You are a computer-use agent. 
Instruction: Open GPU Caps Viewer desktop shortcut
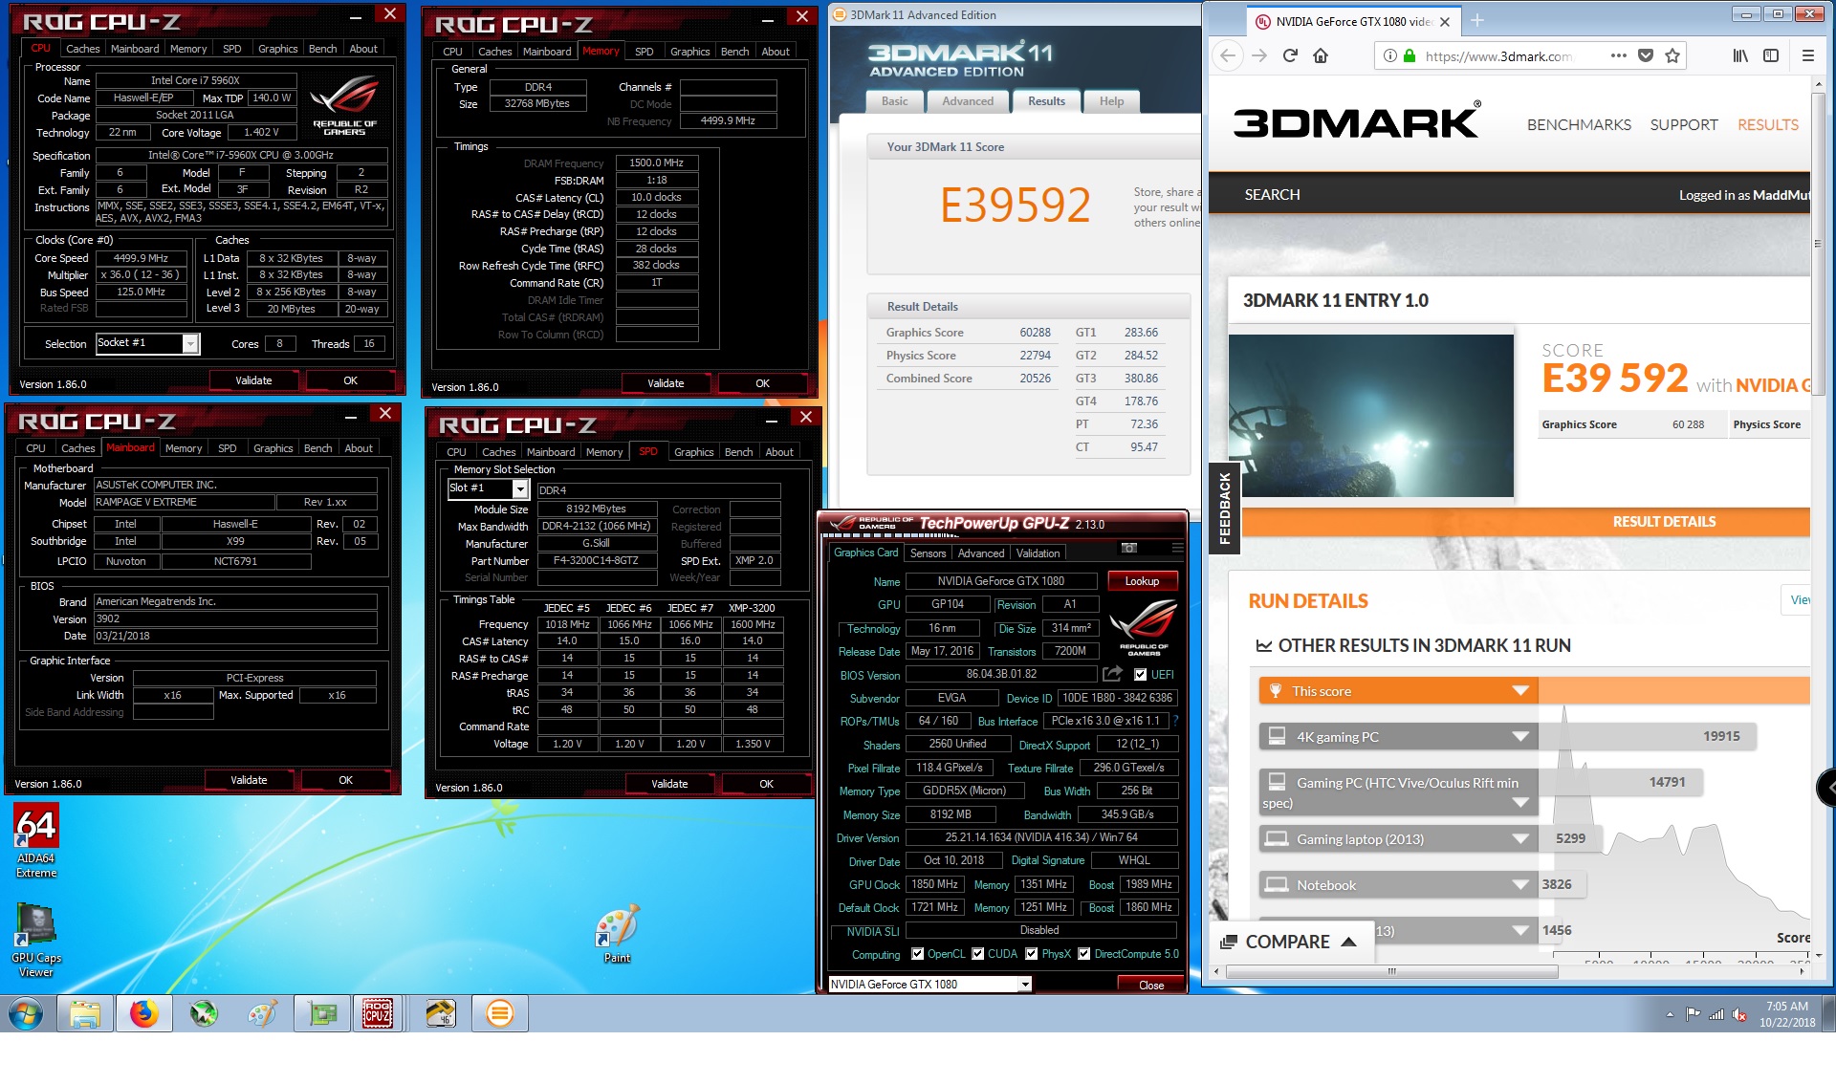(x=36, y=941)
